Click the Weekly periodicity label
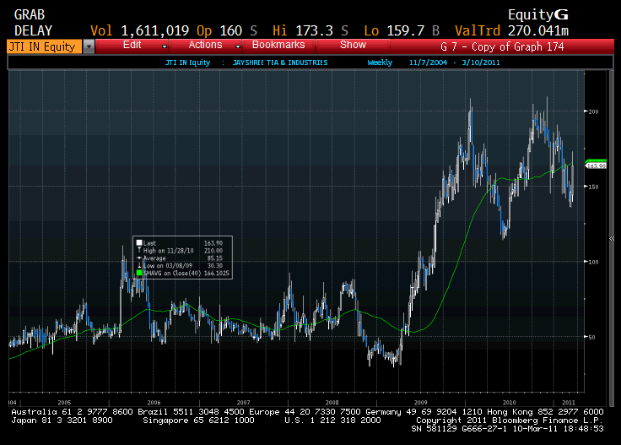The image size is (621, 445). pos(380,62)
